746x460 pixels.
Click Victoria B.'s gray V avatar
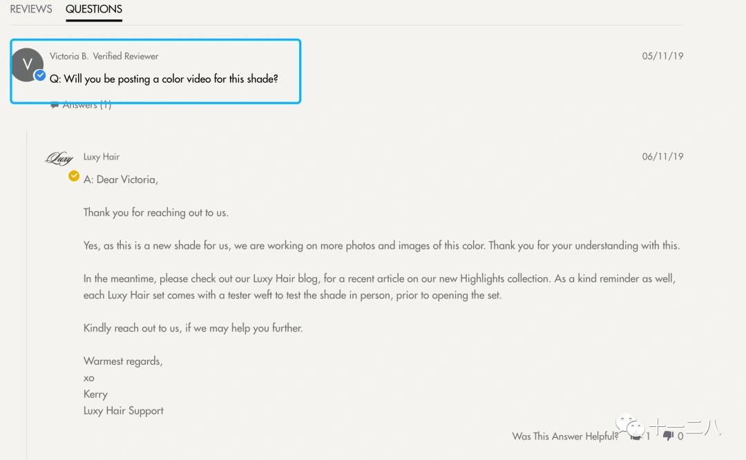28,65
